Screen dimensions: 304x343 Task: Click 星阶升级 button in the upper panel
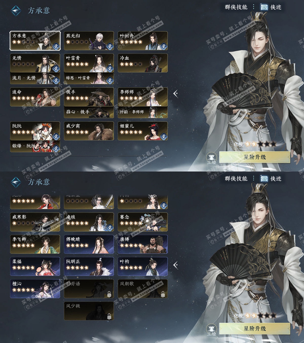click(x=255, y=157)
